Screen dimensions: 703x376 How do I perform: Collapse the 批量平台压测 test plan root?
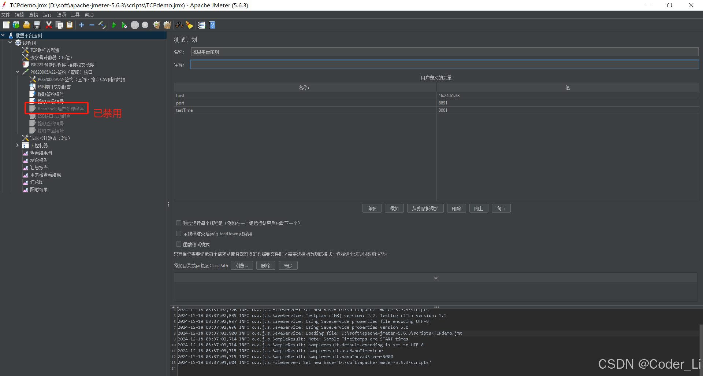[3, 36]
